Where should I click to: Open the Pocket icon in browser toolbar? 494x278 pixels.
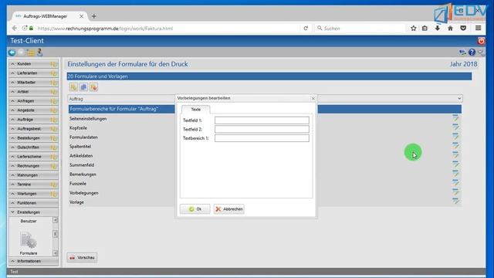pos(463,29)
